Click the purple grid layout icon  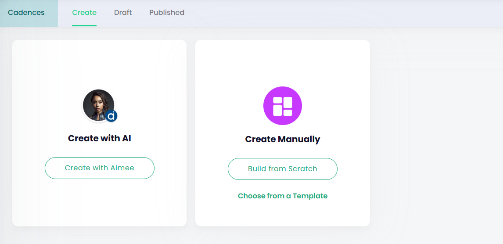click(x=282, y=106)
